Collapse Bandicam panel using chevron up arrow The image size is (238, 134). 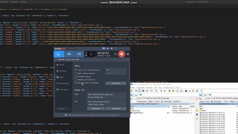tap(128, 60)
